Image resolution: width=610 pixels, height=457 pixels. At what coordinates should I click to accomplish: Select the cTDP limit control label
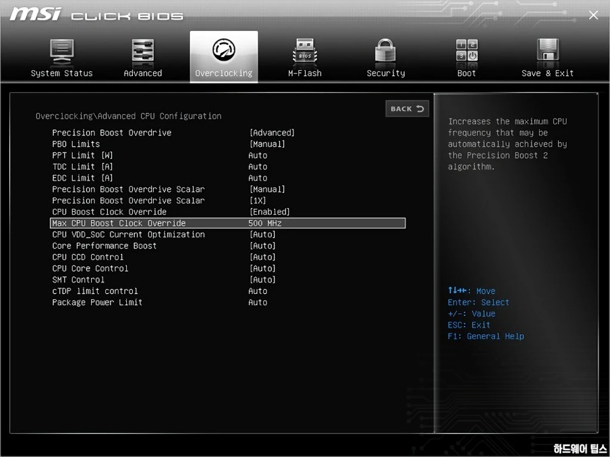[x=95, y=291]
